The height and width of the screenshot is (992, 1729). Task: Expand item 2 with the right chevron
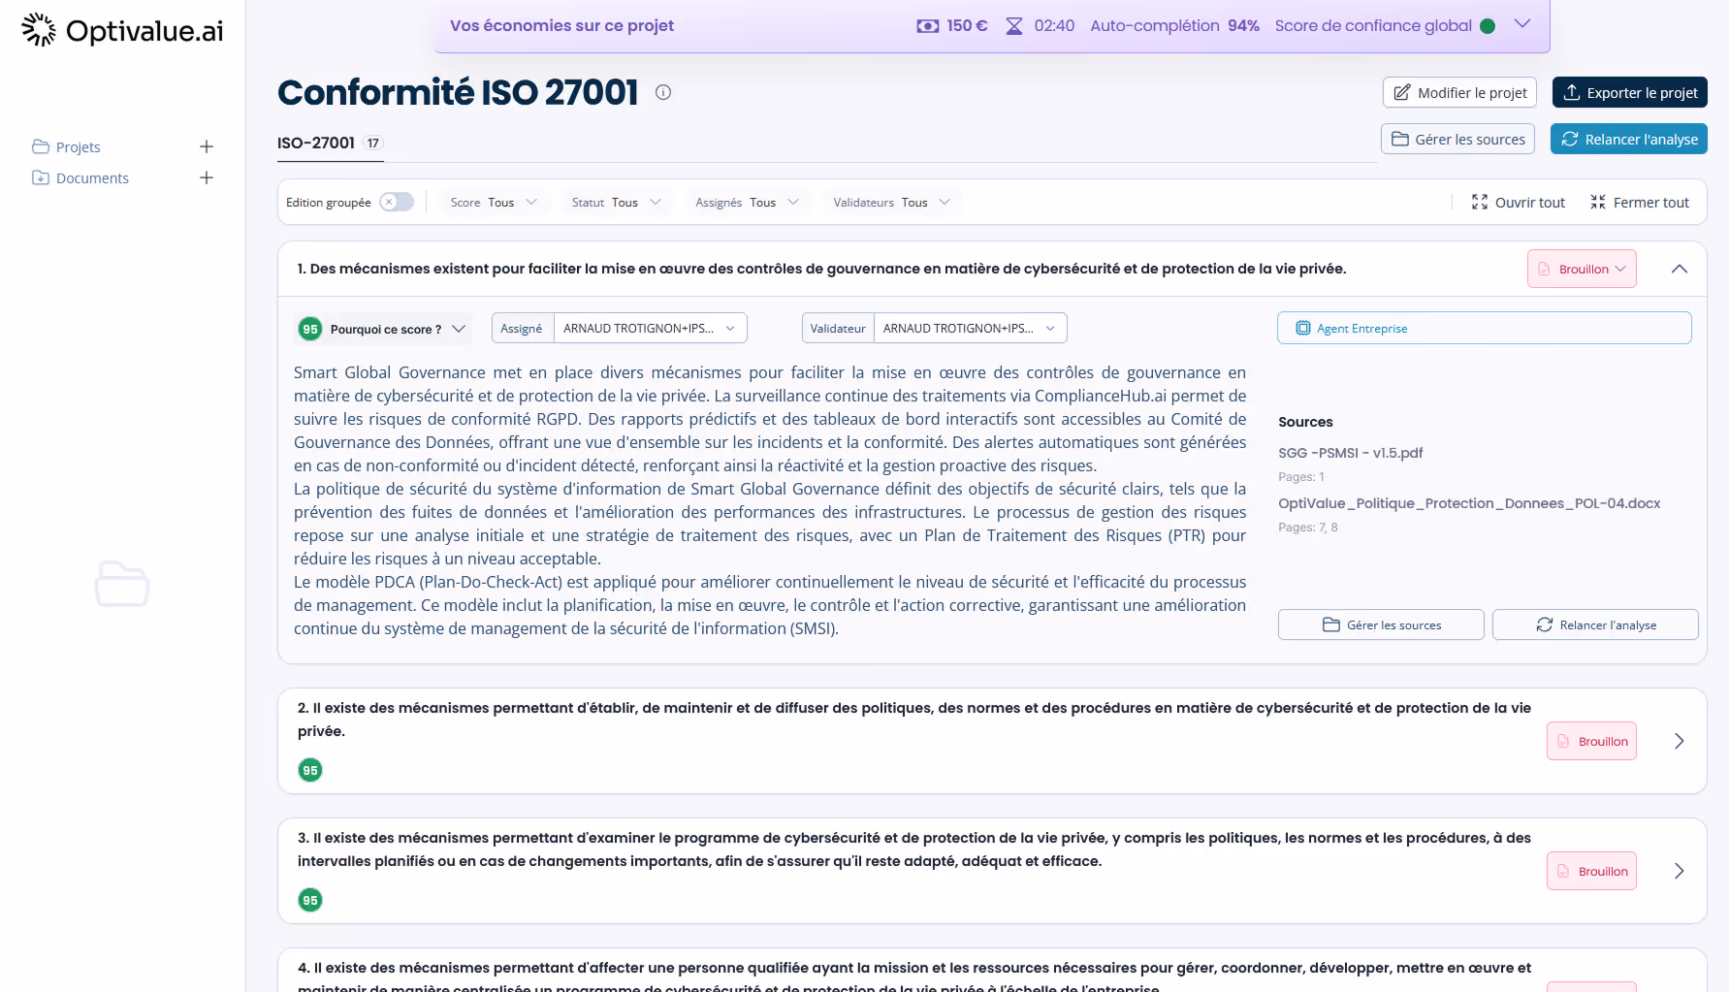click(x=1680, y=741)
